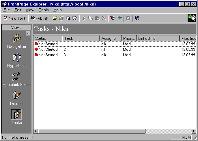Click the Help pointer question mark icon

(137, 18)
